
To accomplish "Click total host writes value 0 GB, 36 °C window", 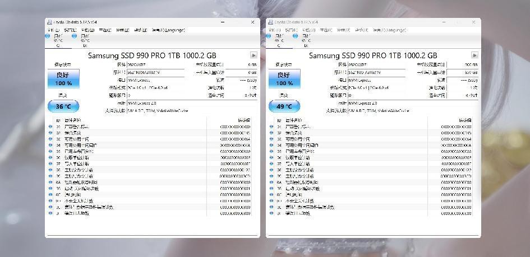I will 241,72.
